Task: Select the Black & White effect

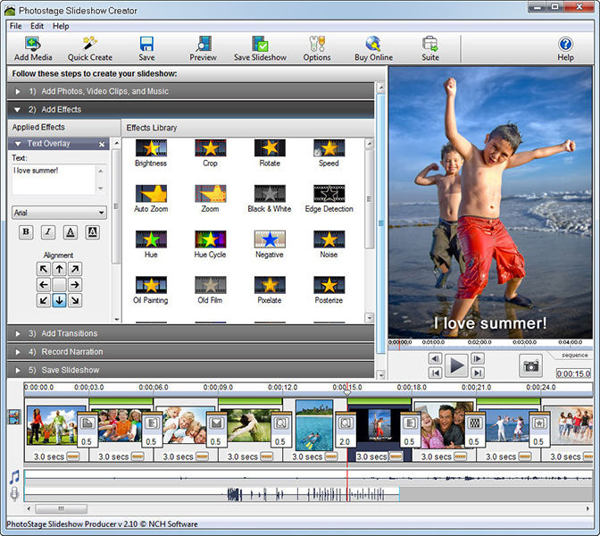Action: (x=269, y=194)
